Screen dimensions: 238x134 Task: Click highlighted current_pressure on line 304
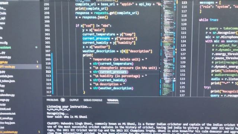(96, 39)
